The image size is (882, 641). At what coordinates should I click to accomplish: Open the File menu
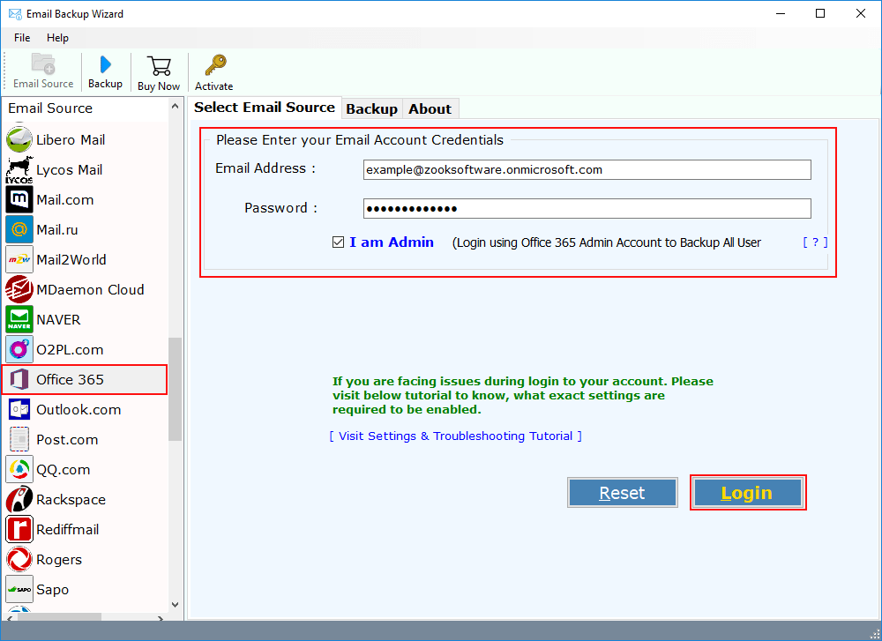click(x=21, y=38)
